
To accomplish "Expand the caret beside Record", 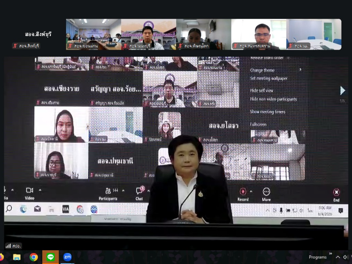I will coord(251,192).
